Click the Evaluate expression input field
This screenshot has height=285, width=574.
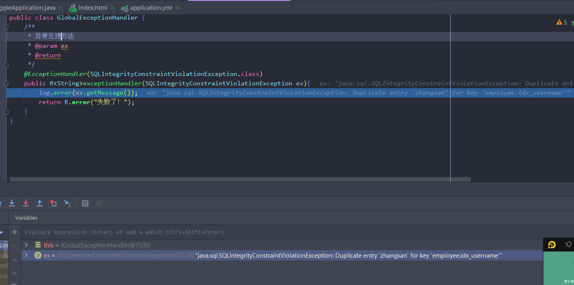click(282, 232)
